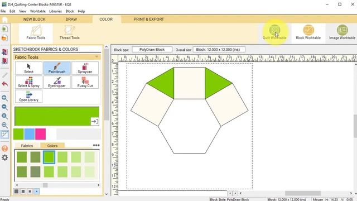This screenshot has width=357, height=201.
Task: Select the second swatch size option
Action: click(x=23, y=192)
